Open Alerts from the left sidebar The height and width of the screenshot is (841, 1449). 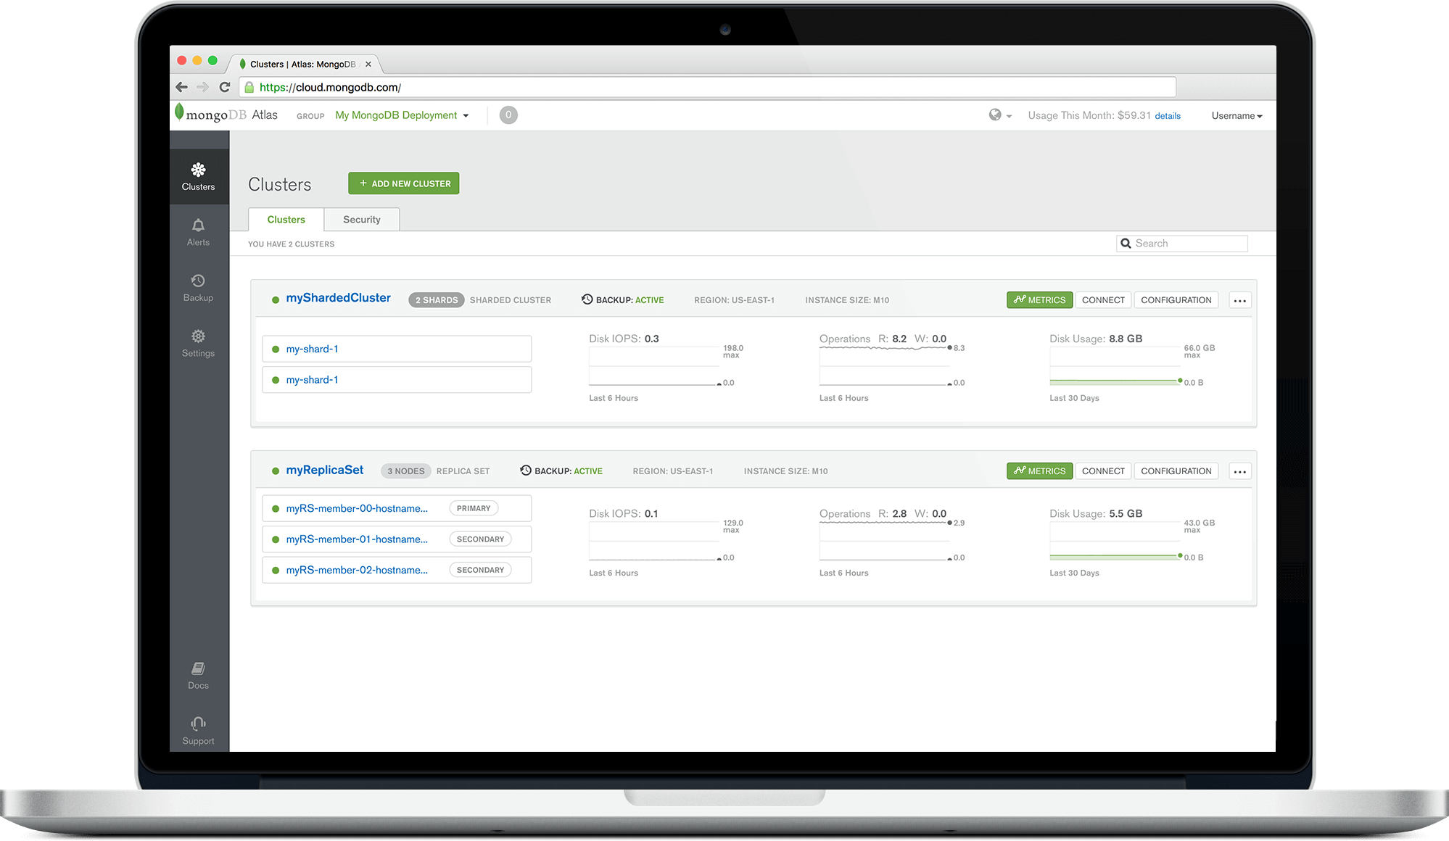[x=198, y=232]
